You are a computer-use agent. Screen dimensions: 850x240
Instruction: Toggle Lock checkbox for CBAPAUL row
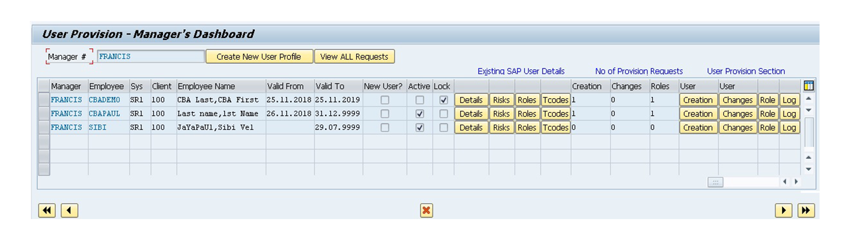point(444,114)
